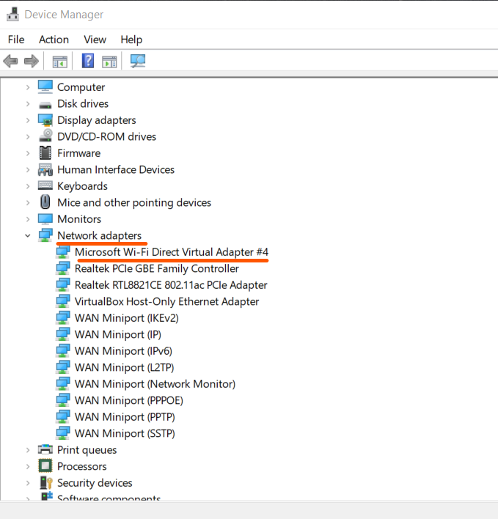Expand the Processors node

click(28, 467)
